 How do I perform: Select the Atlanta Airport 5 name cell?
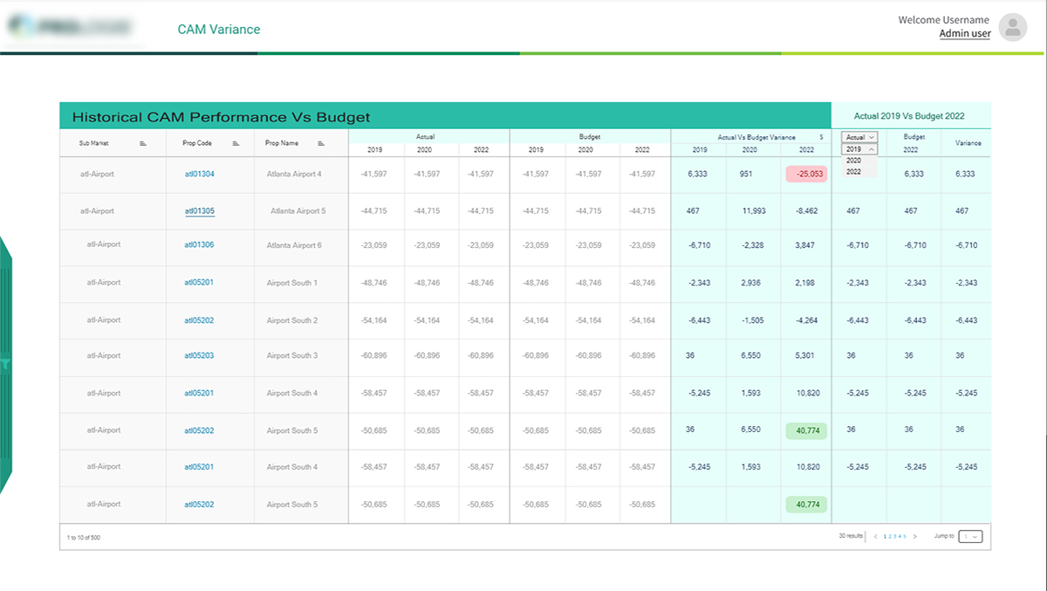298,211
